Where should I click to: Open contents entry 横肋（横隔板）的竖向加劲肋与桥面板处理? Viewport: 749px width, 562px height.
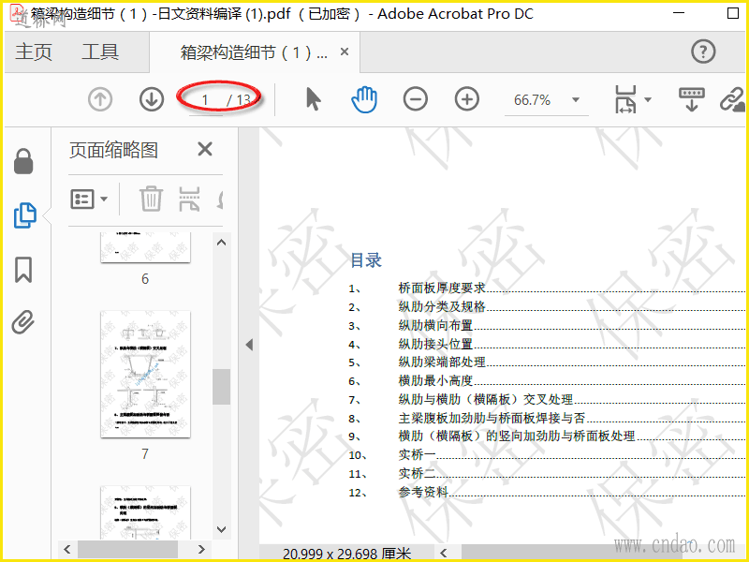coord(517,436)
